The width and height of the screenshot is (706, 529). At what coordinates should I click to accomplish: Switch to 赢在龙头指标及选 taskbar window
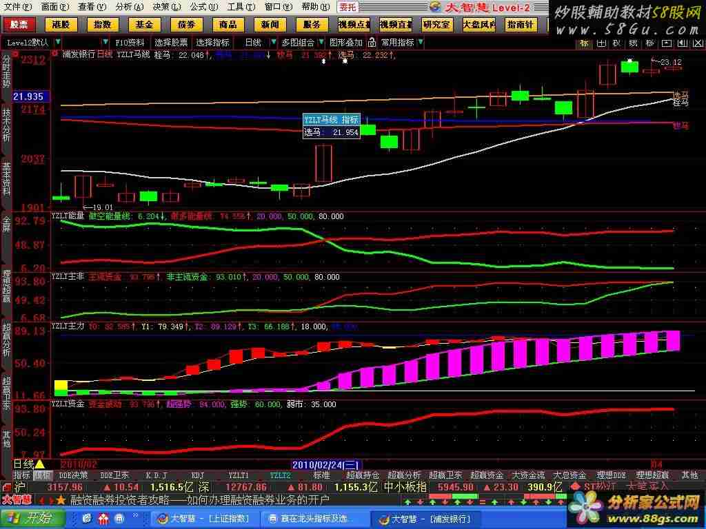pyautogui.click(x=314, y=519)
